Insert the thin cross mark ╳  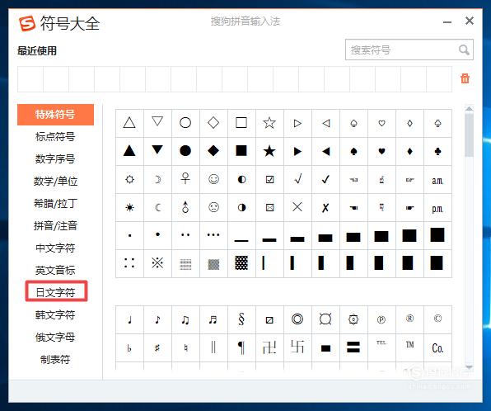tap(297, 207)
